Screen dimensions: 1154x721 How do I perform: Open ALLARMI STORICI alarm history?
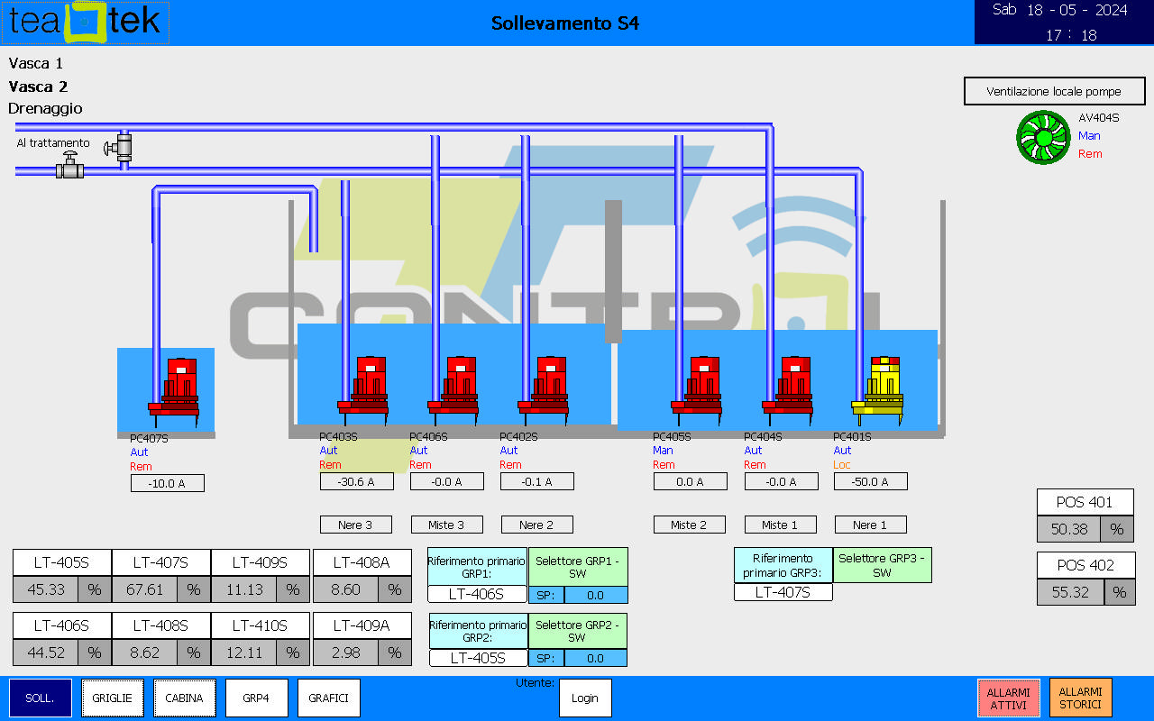click(x=1080, y=698)
